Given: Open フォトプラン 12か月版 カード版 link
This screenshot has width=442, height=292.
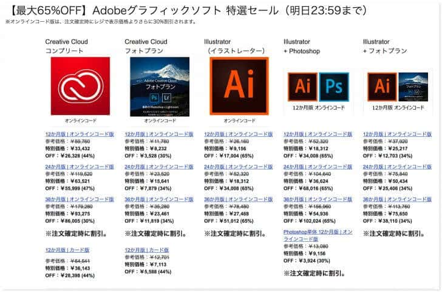Looking at the screenshot, I should pyautogui.click(x=147, y=250).
